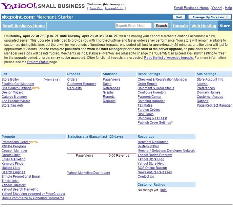Image resolution: width=233 pixels, height=207 pixels.
Task: Open the Access settings link
Action: pyautogui.click(x=202, y=84)
